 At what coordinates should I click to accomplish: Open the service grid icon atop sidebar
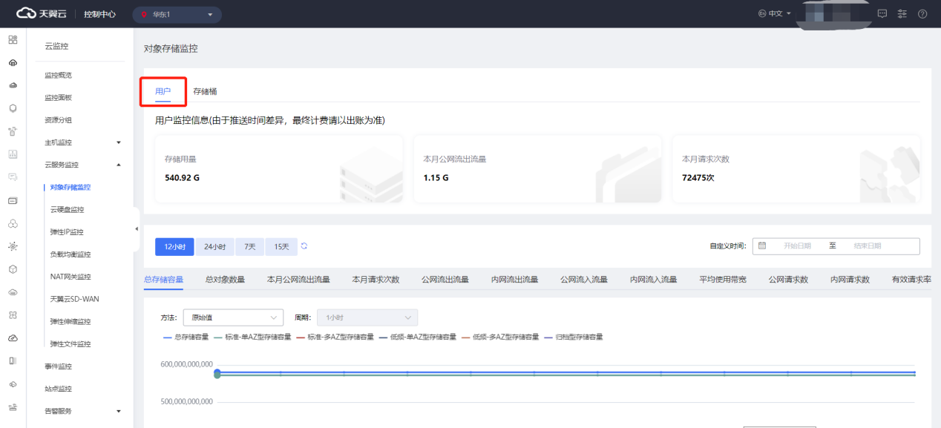pyautogui.click(x=13, y=40)
